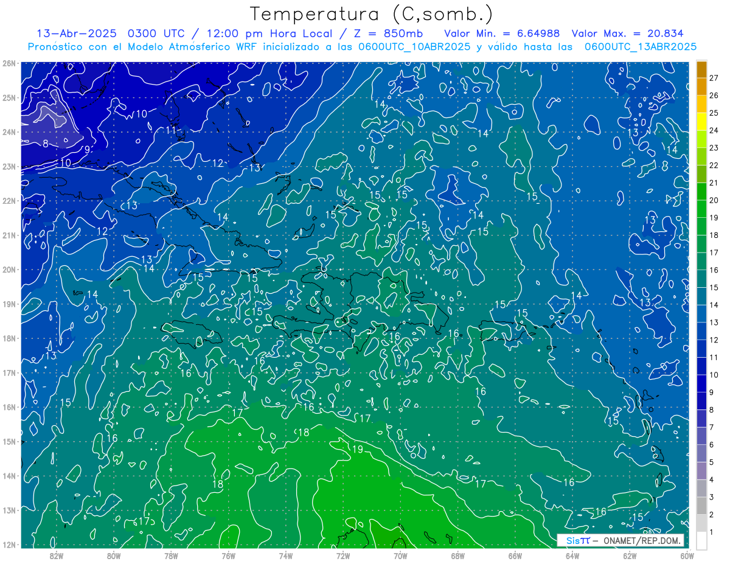The height and width of the screenshot is (564, 730).
Task: Click the "80W" longitude axis label
Action: coord(114,555)
